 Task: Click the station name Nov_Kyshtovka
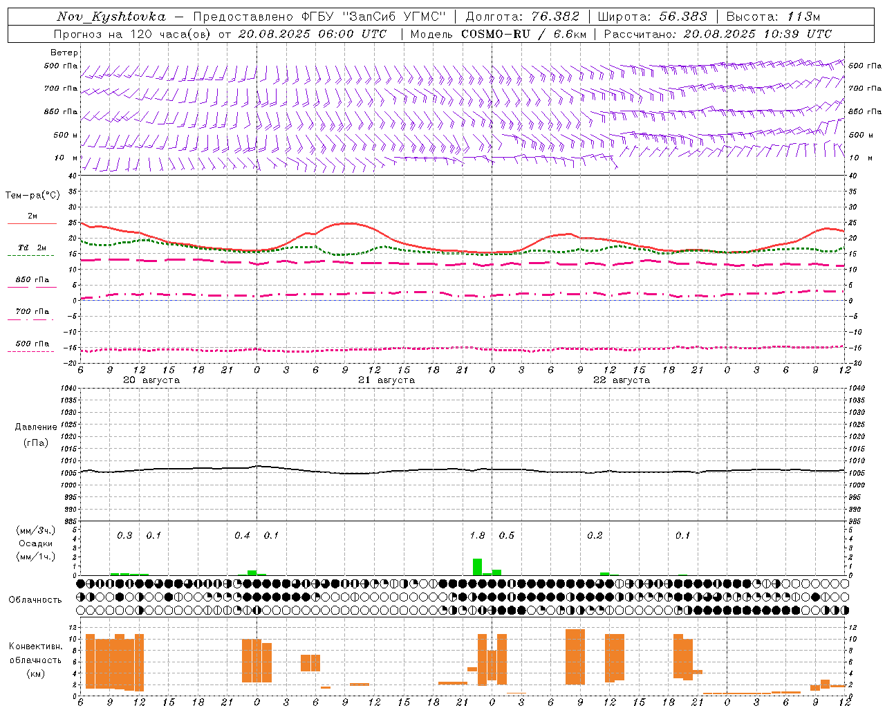pos(111,17)
